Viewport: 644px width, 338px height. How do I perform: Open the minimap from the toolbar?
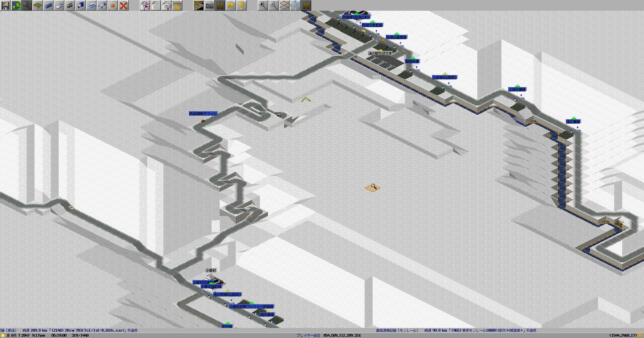click(x=16, y=5)
